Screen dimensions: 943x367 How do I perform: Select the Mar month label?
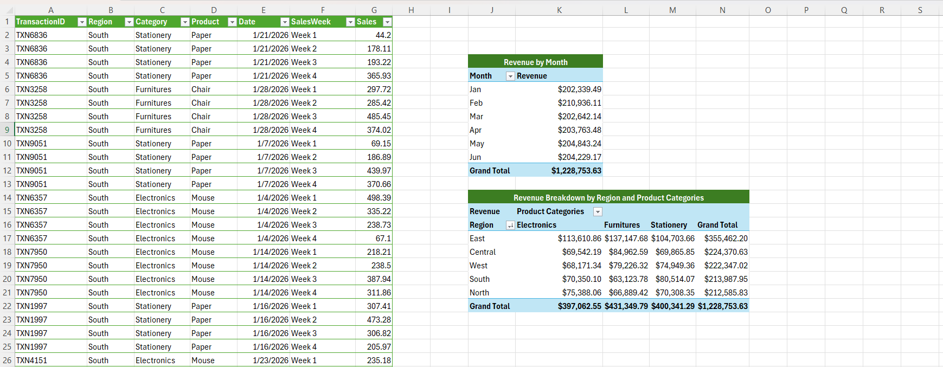pyautogui.click(x=492, y=116)
